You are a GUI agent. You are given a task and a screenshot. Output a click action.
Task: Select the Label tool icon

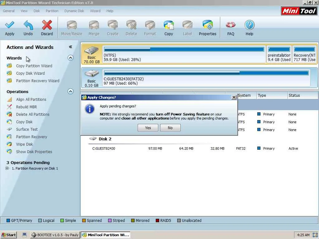187,25
